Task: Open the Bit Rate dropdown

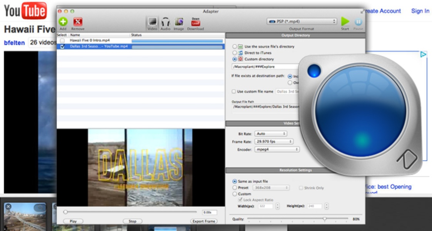Action: pos(271,134)
